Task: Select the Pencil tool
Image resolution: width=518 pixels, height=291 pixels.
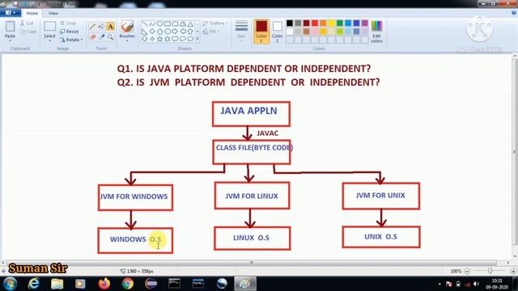Action: [93, 27]
